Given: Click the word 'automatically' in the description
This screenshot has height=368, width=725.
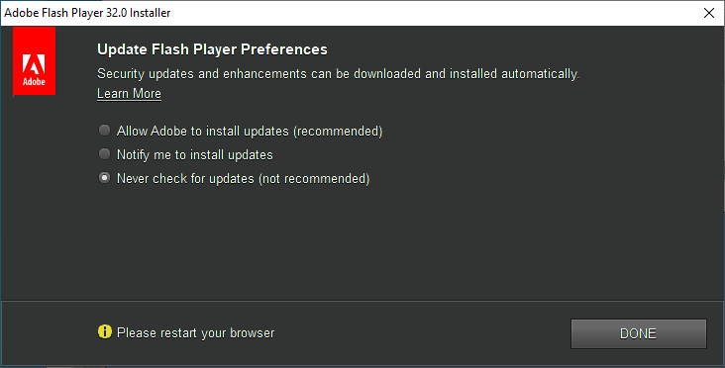Looking at the screenshot, I should pos(540,74).
